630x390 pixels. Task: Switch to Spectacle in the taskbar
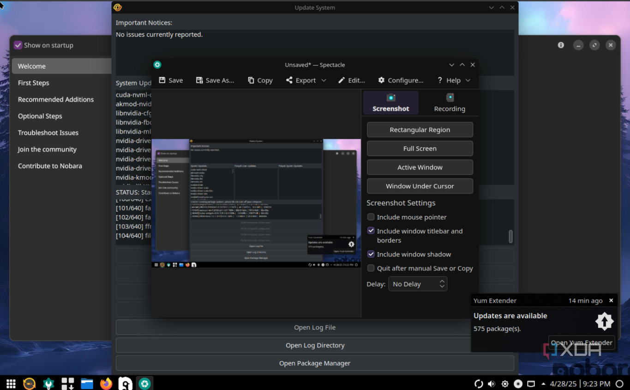point(145,384)
